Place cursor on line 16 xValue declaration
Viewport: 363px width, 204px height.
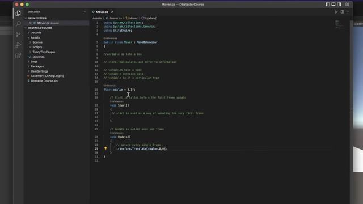click(119, 90)
